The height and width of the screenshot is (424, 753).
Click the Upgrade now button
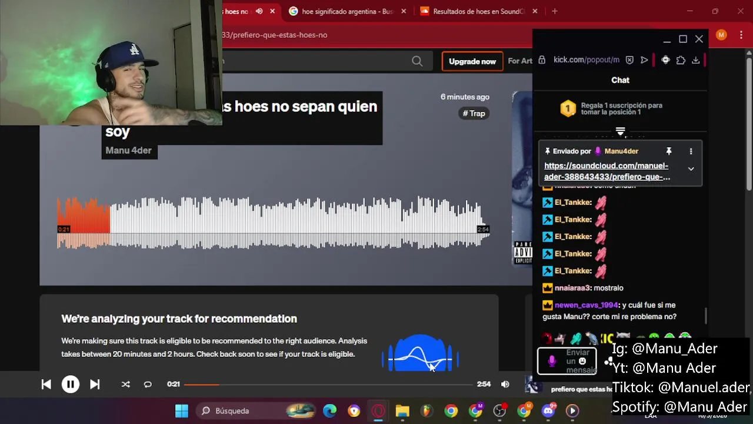pos(472,61)
